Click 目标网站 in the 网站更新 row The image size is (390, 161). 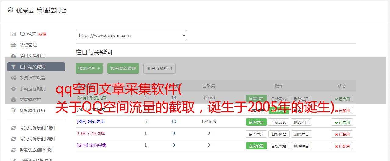tap(279, 122)
